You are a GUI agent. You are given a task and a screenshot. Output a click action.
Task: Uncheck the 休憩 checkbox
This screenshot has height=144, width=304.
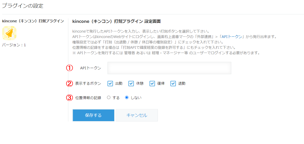[131, 84]
